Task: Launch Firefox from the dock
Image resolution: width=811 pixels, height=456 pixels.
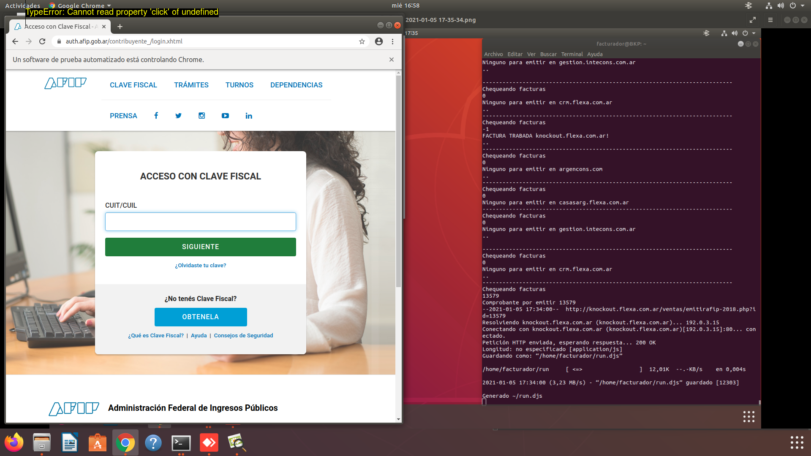Action: (14, 442)
